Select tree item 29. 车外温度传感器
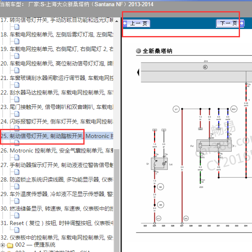 tap(57, 194)
